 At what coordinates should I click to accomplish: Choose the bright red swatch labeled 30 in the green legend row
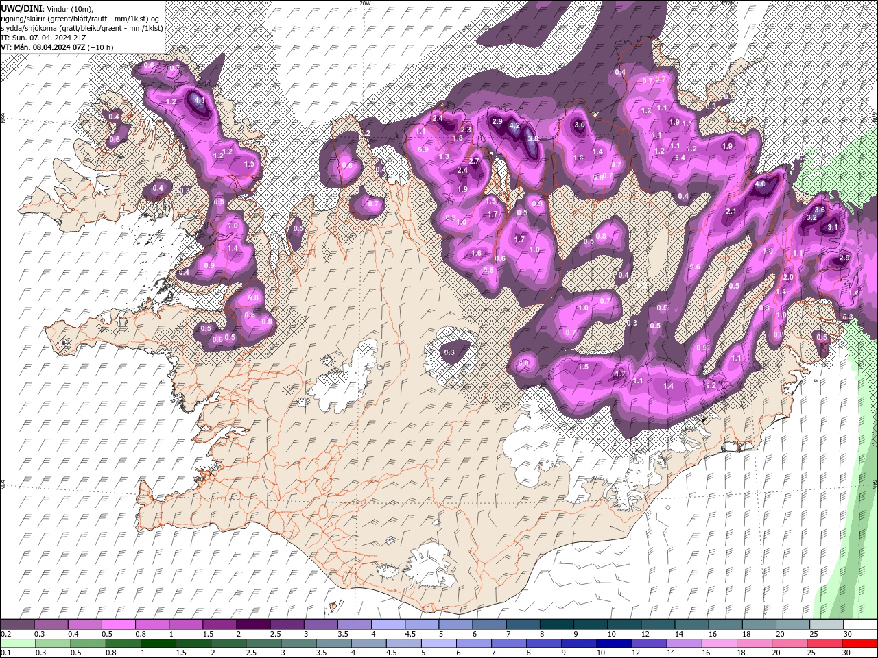(859, 644)
